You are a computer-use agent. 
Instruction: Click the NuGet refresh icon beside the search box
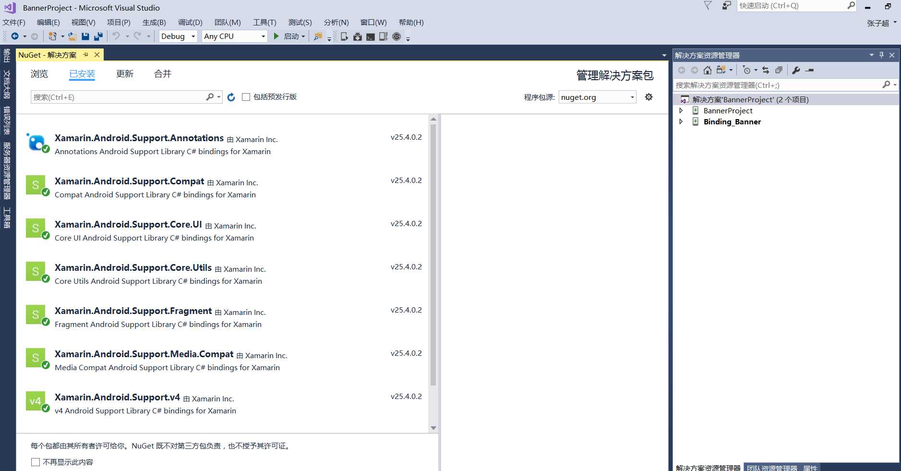[231, 97]
